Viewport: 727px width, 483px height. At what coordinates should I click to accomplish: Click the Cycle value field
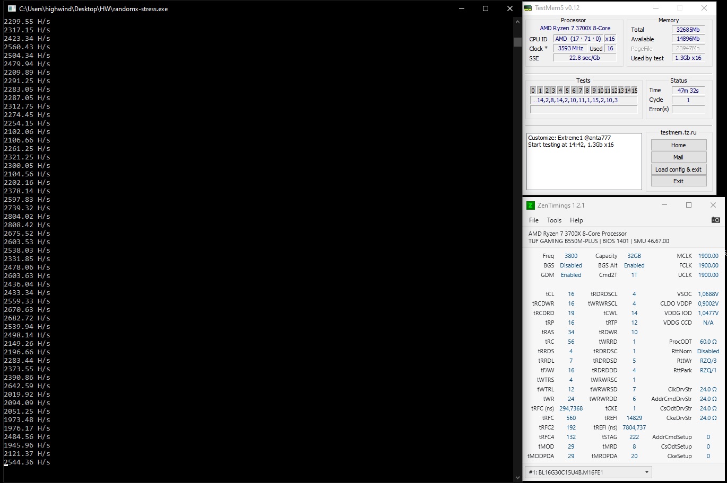tap(688, 100)
